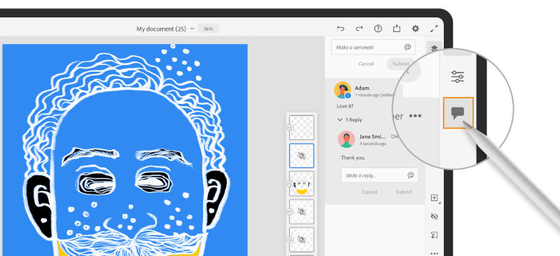Open the highlighted Comments speech bubble icon
The image size is (560, 256).
coord(458,113)
